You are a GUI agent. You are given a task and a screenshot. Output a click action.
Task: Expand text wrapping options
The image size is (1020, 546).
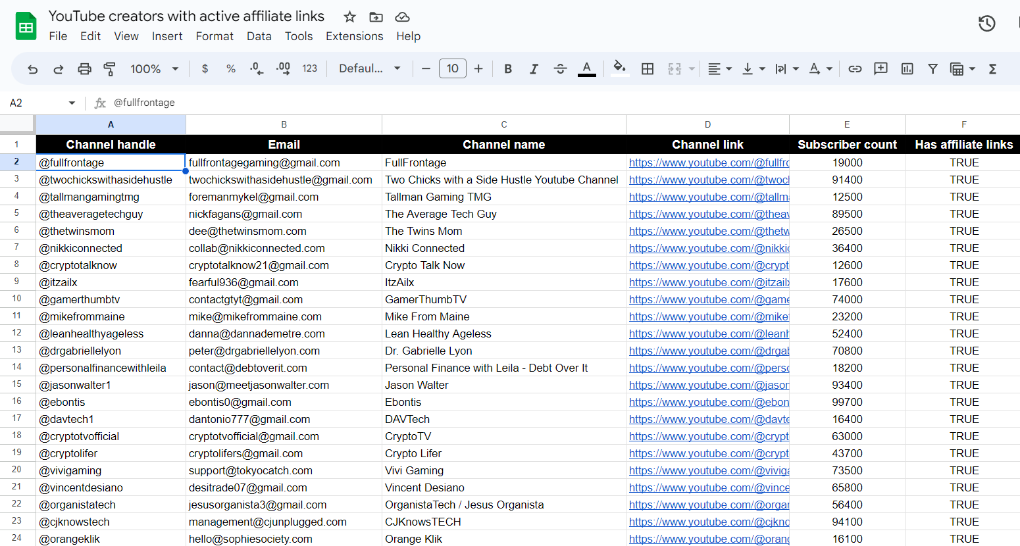(x=796, y=68)
